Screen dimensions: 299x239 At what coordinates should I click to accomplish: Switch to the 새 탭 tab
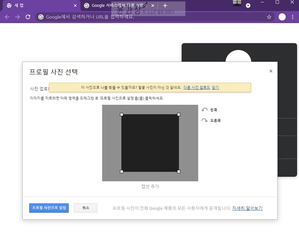click(x=37, y=6)
